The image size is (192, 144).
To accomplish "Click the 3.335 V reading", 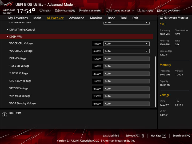I will point(163,115).
